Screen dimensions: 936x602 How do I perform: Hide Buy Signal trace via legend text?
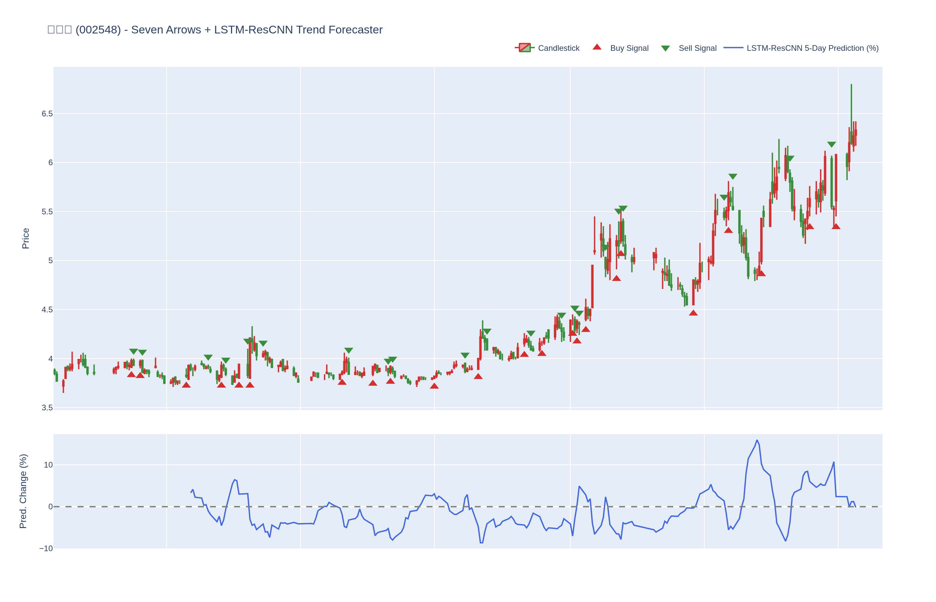click(x=629, y=48)
